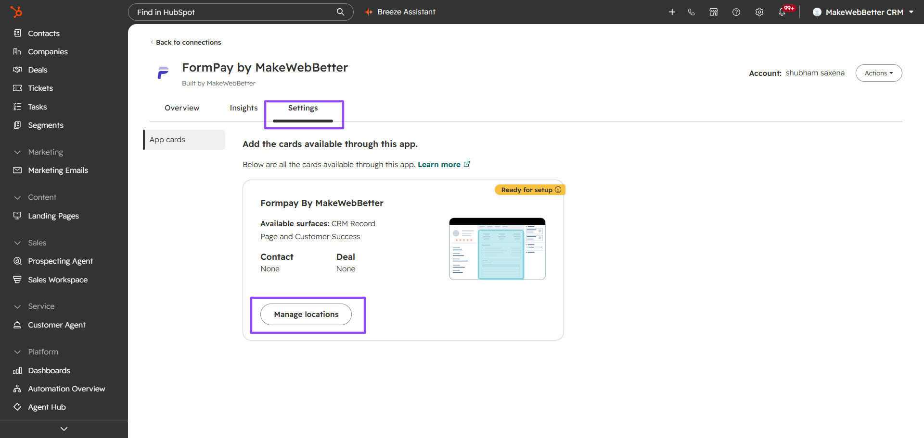This screenshot has width=924, height=438.
Task: Expand more sidebar items with bottom chevron
Action: point(64,429)
